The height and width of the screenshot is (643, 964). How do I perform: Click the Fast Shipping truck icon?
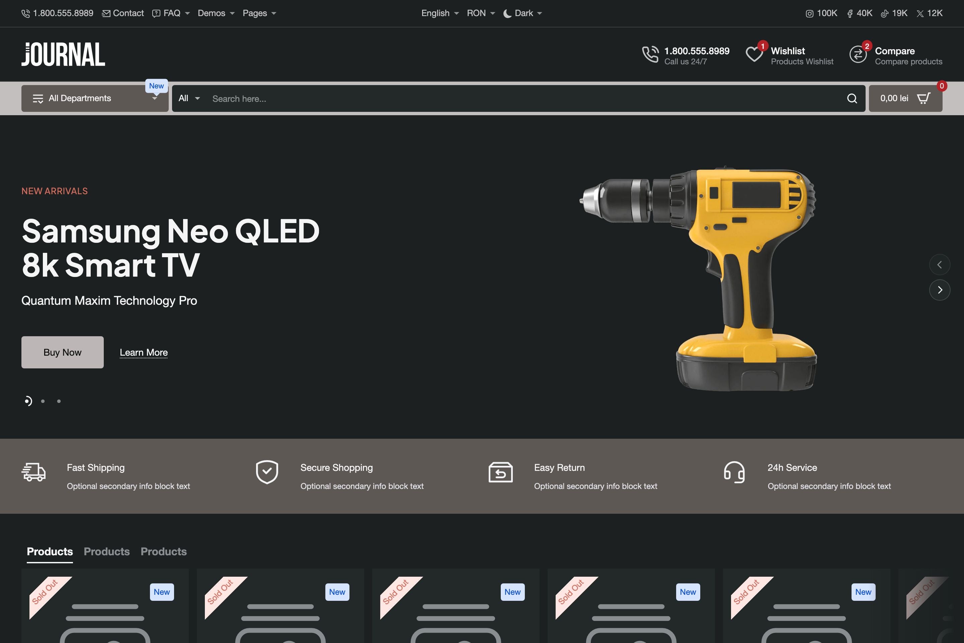pos(33,472)
